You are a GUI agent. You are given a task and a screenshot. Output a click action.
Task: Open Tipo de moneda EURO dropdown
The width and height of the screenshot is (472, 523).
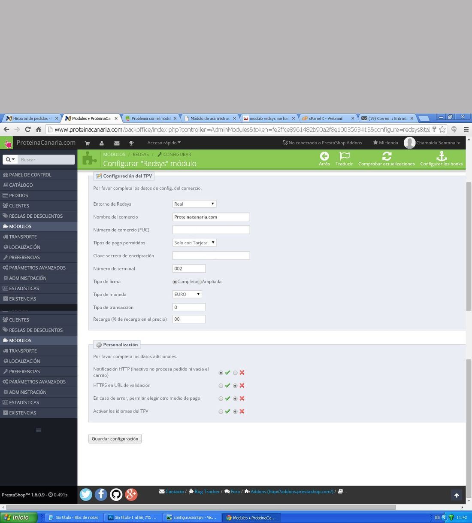click(x=187, y=294)
